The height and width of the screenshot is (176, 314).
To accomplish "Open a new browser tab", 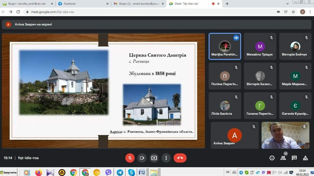I will click(x=227, y=4).
